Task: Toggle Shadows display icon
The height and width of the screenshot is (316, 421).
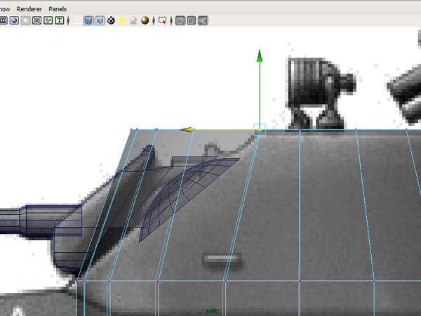Action: point(133,20)
